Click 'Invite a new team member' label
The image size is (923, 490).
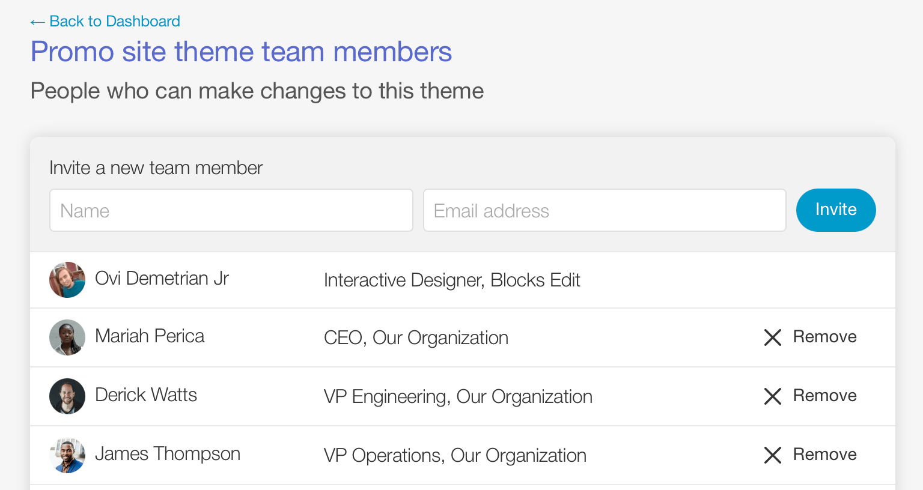click(156, 168)
